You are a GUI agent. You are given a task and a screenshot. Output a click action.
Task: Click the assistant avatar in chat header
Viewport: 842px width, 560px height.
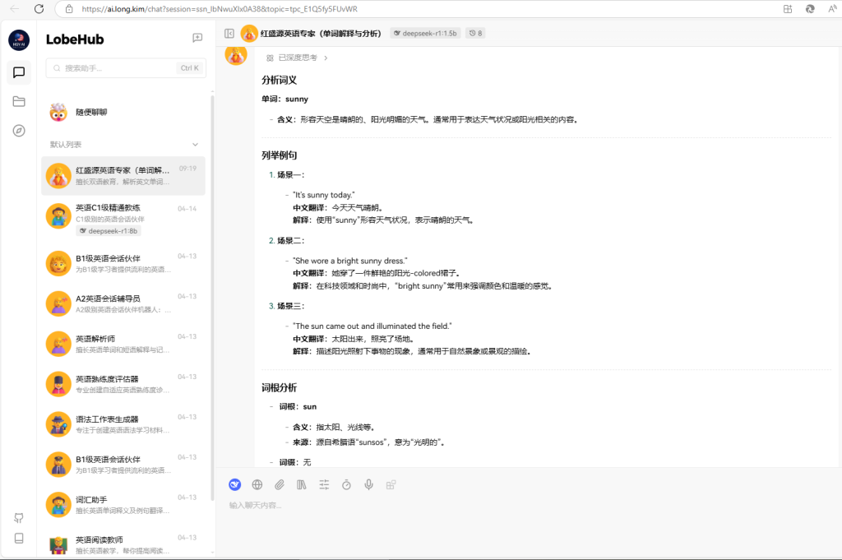pyautogui.click(x=248, y=33)
